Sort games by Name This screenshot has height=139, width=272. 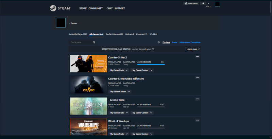coord(174,42)
